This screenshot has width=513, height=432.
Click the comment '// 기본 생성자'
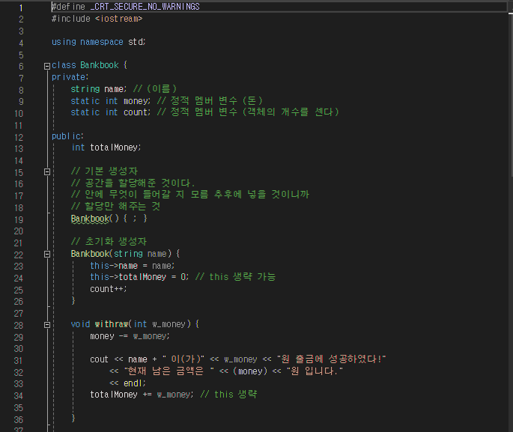coord(104,171)
